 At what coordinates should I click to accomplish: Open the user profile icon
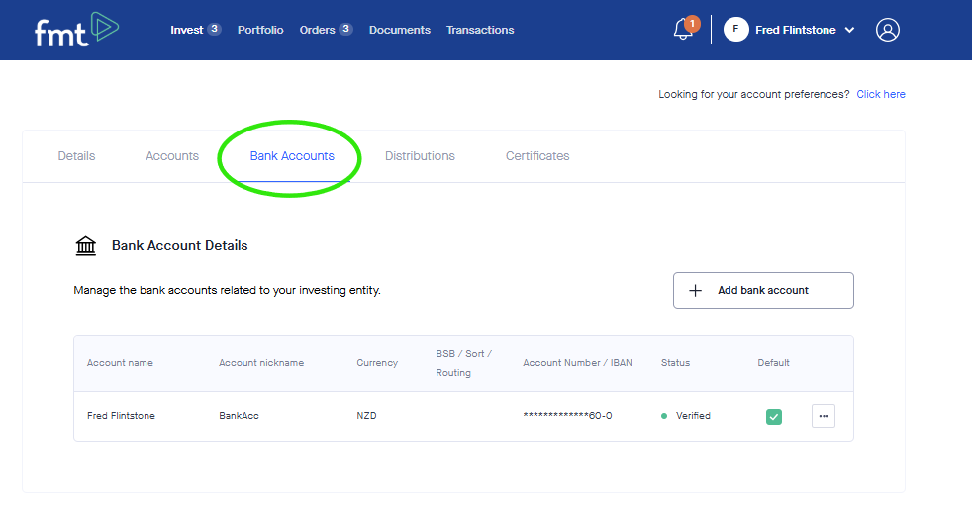[x=888, y=30]
